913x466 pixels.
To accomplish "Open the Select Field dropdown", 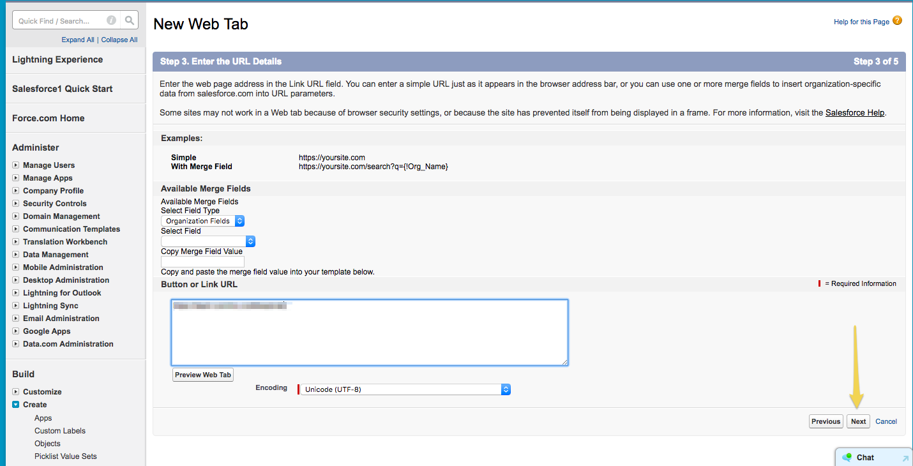I will 208,241.
